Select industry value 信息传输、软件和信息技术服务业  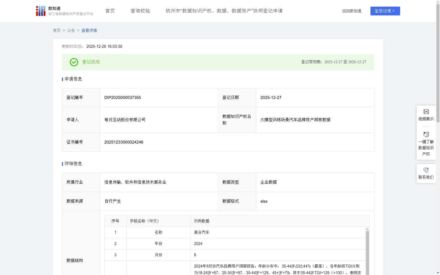135,182
